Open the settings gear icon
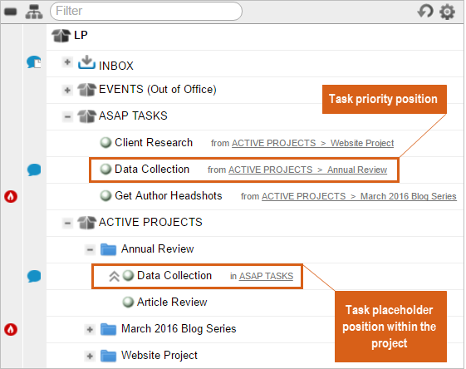466x369 pixels. [x=447, y=12]
